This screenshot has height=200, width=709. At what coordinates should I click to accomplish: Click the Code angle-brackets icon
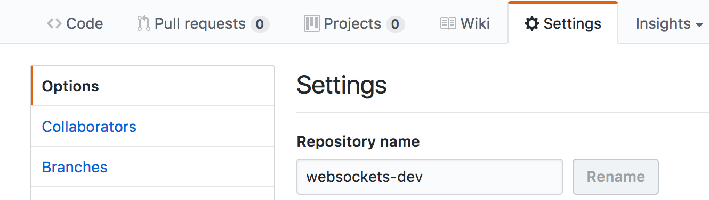pos(54,24)
